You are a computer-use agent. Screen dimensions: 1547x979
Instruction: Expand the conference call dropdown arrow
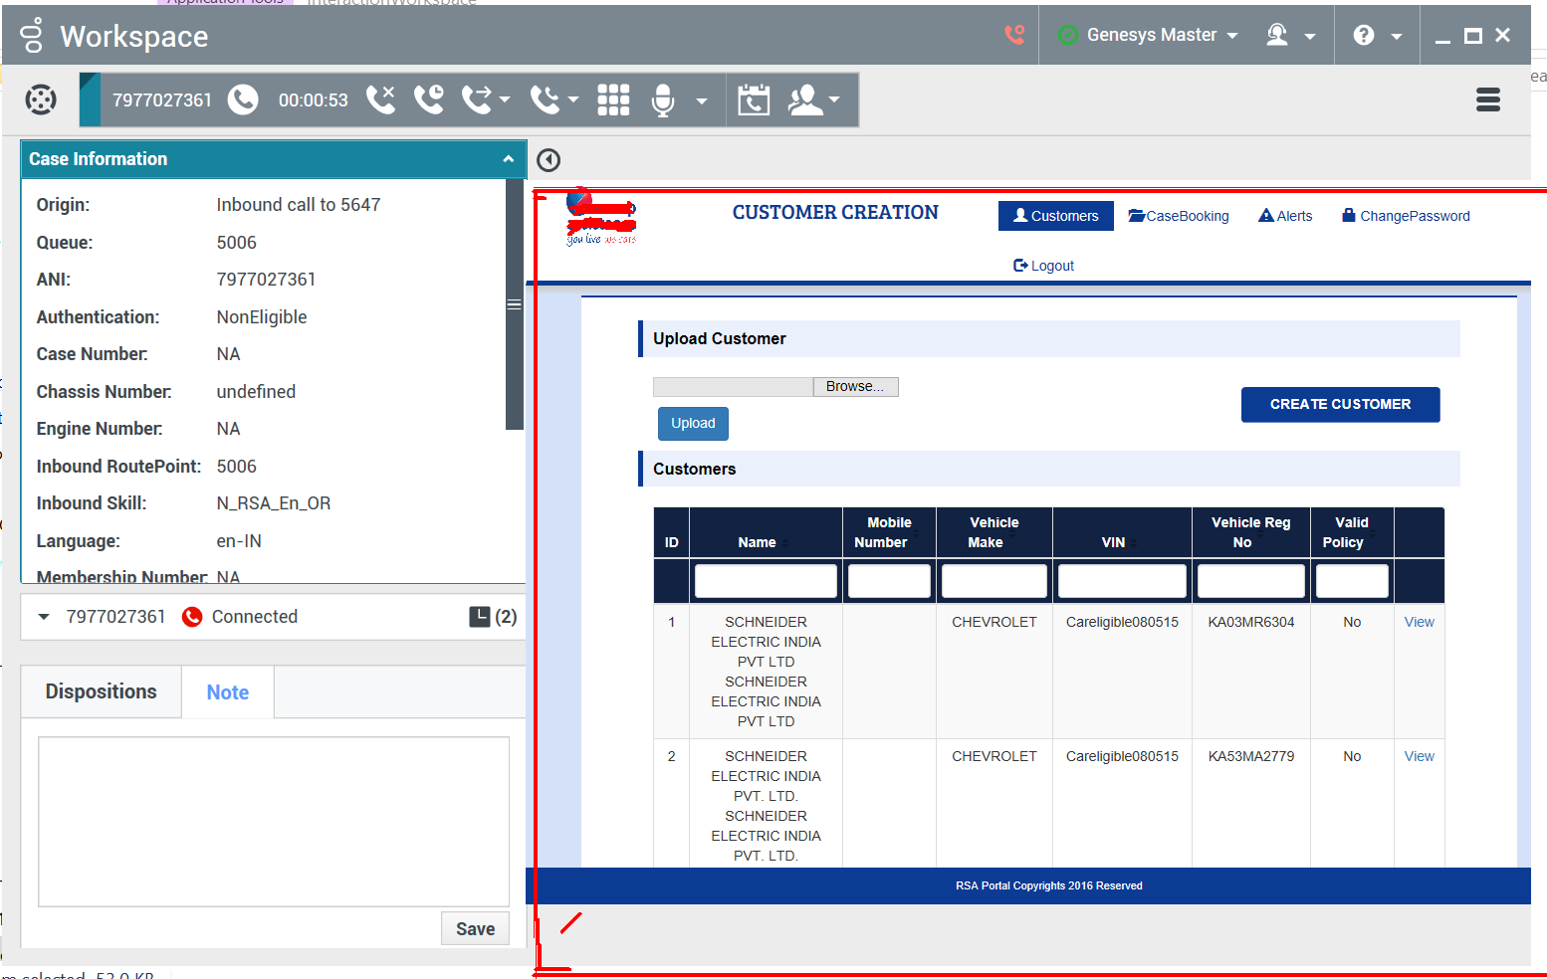pyautogui.click(x=573, y=99)
